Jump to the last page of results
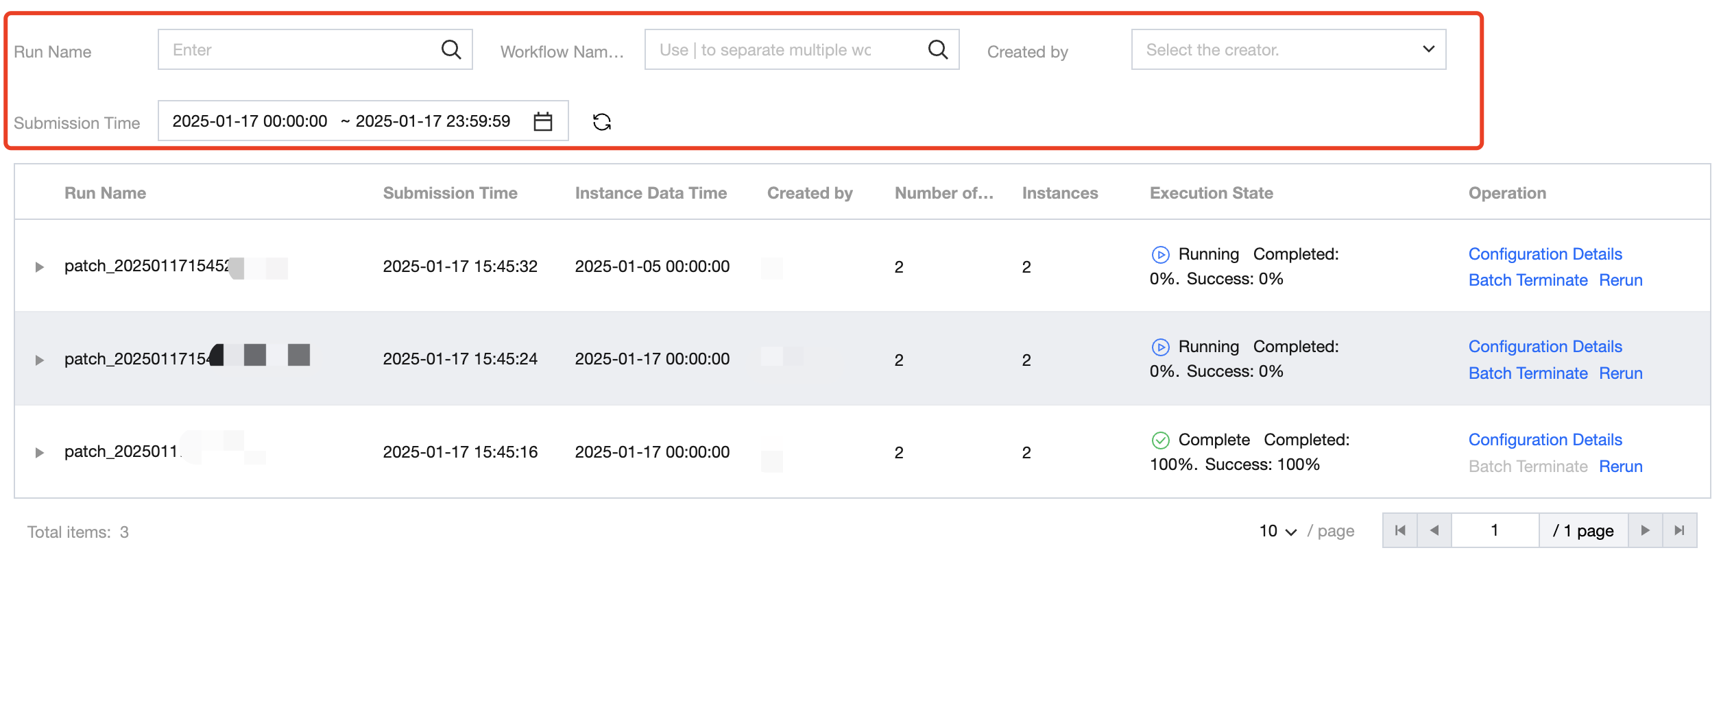The image size is (1721, 707). coord(1679,530)
